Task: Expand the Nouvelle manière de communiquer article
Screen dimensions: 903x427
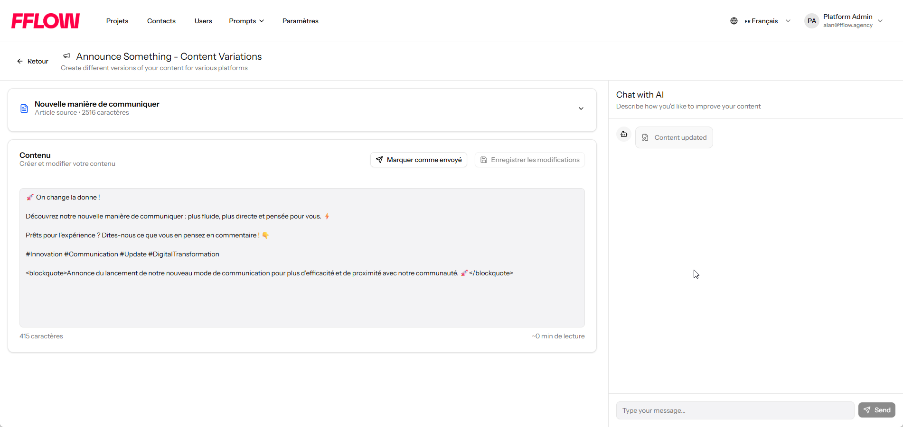Action: [x=581, y=109]
